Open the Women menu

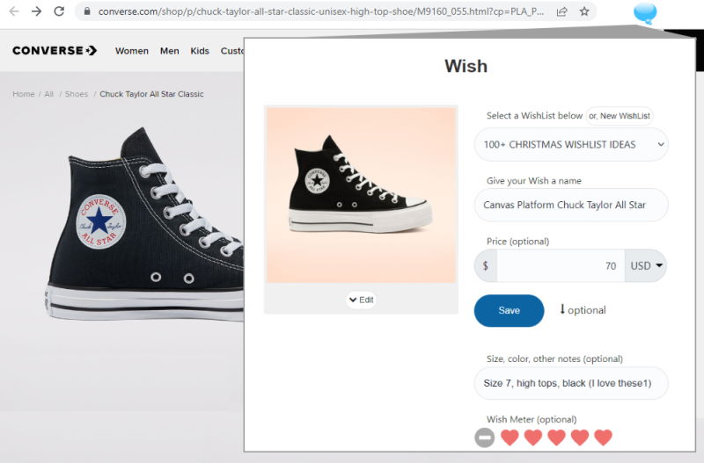coord(132,51)
